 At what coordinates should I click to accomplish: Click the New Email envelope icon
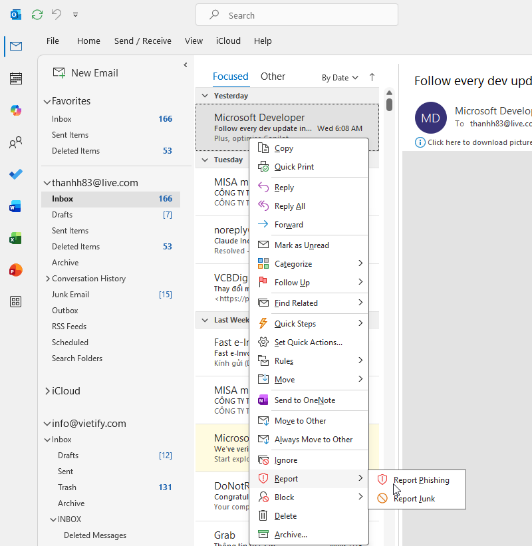point(59,72)
